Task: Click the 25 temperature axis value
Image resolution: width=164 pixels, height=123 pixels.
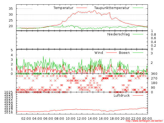Action: pos(11,20)
